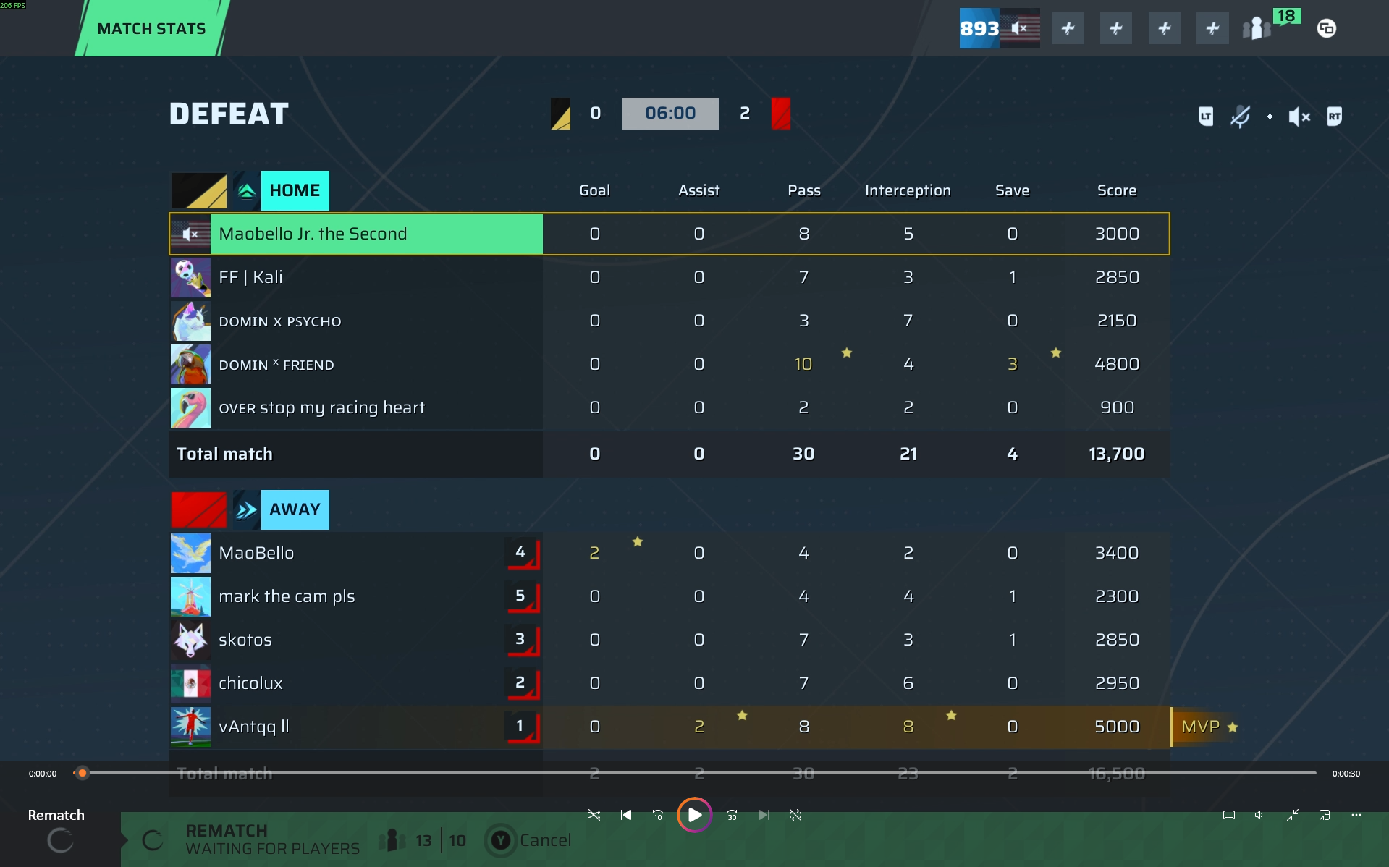Click DOMIN X PSYCHO cat avatar

pos(190,321)
